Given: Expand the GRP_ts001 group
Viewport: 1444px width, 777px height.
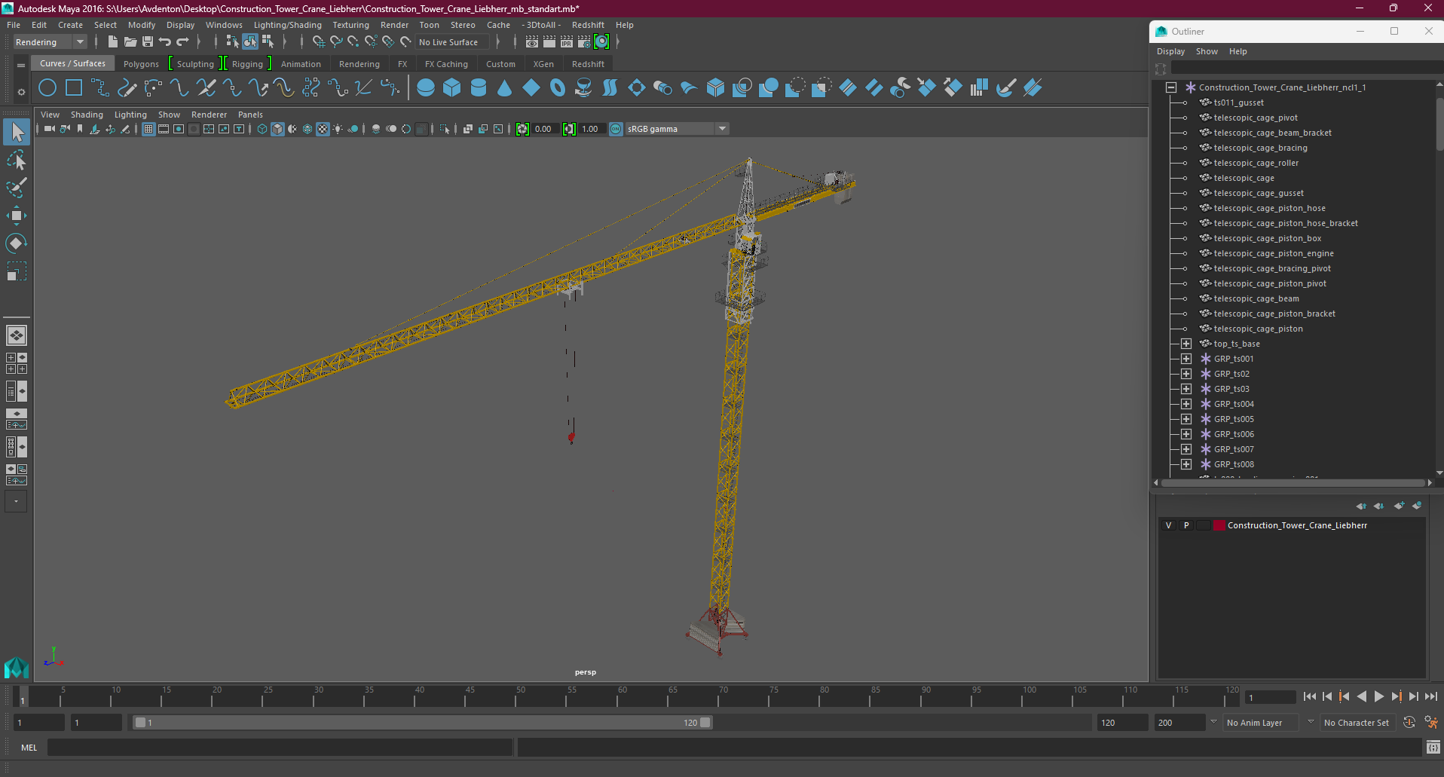Looking at the screenshot, I should [x=1186, y=359].
